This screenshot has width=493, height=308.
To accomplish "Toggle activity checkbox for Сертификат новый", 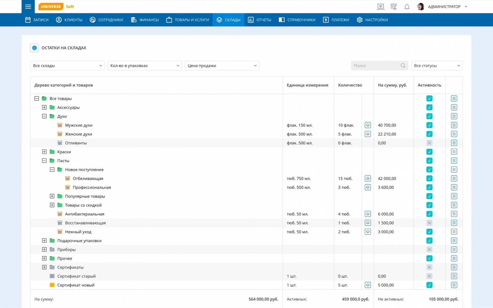I will 429,285.
